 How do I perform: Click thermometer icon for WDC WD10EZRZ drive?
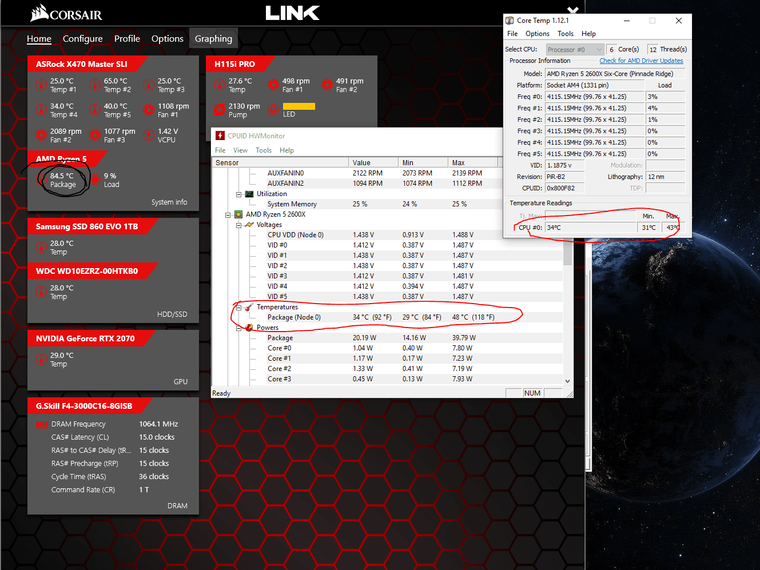(41, 292)
